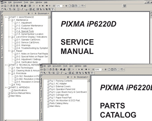The width and height of the screenshot is (152, 121).
Task: Click Find binoculars icon in Service Manual window
Action: pyautogui.click(x=22, y=6)
